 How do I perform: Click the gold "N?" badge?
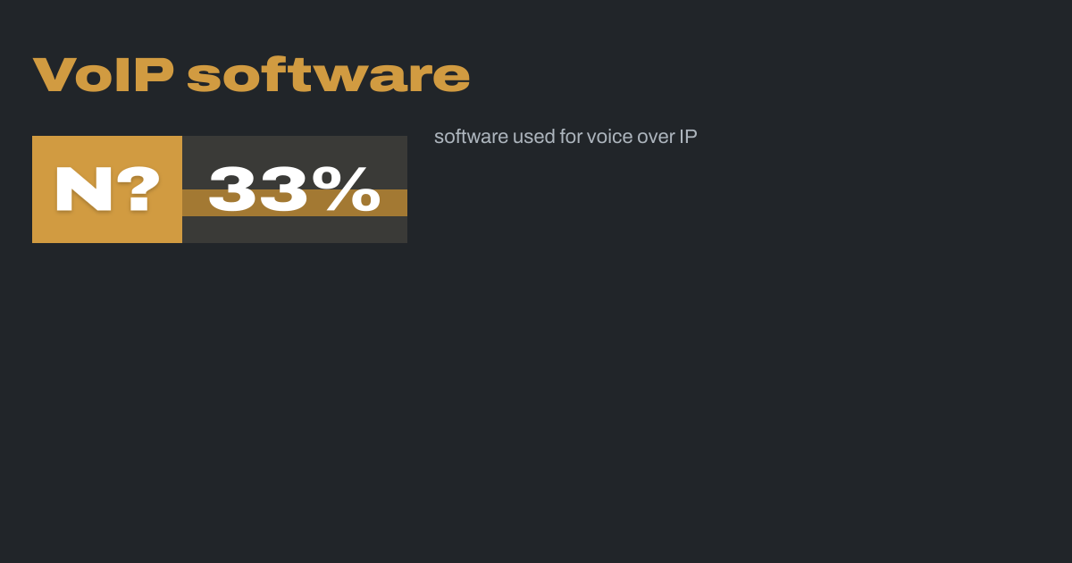point(107,189)
